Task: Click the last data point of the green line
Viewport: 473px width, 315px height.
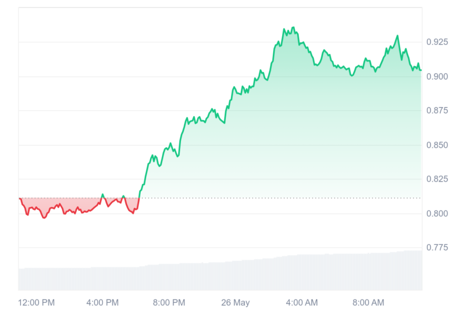Action: [421, 70]
